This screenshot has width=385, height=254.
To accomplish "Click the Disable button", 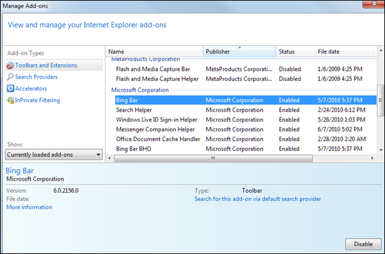I will coord(363,244).
